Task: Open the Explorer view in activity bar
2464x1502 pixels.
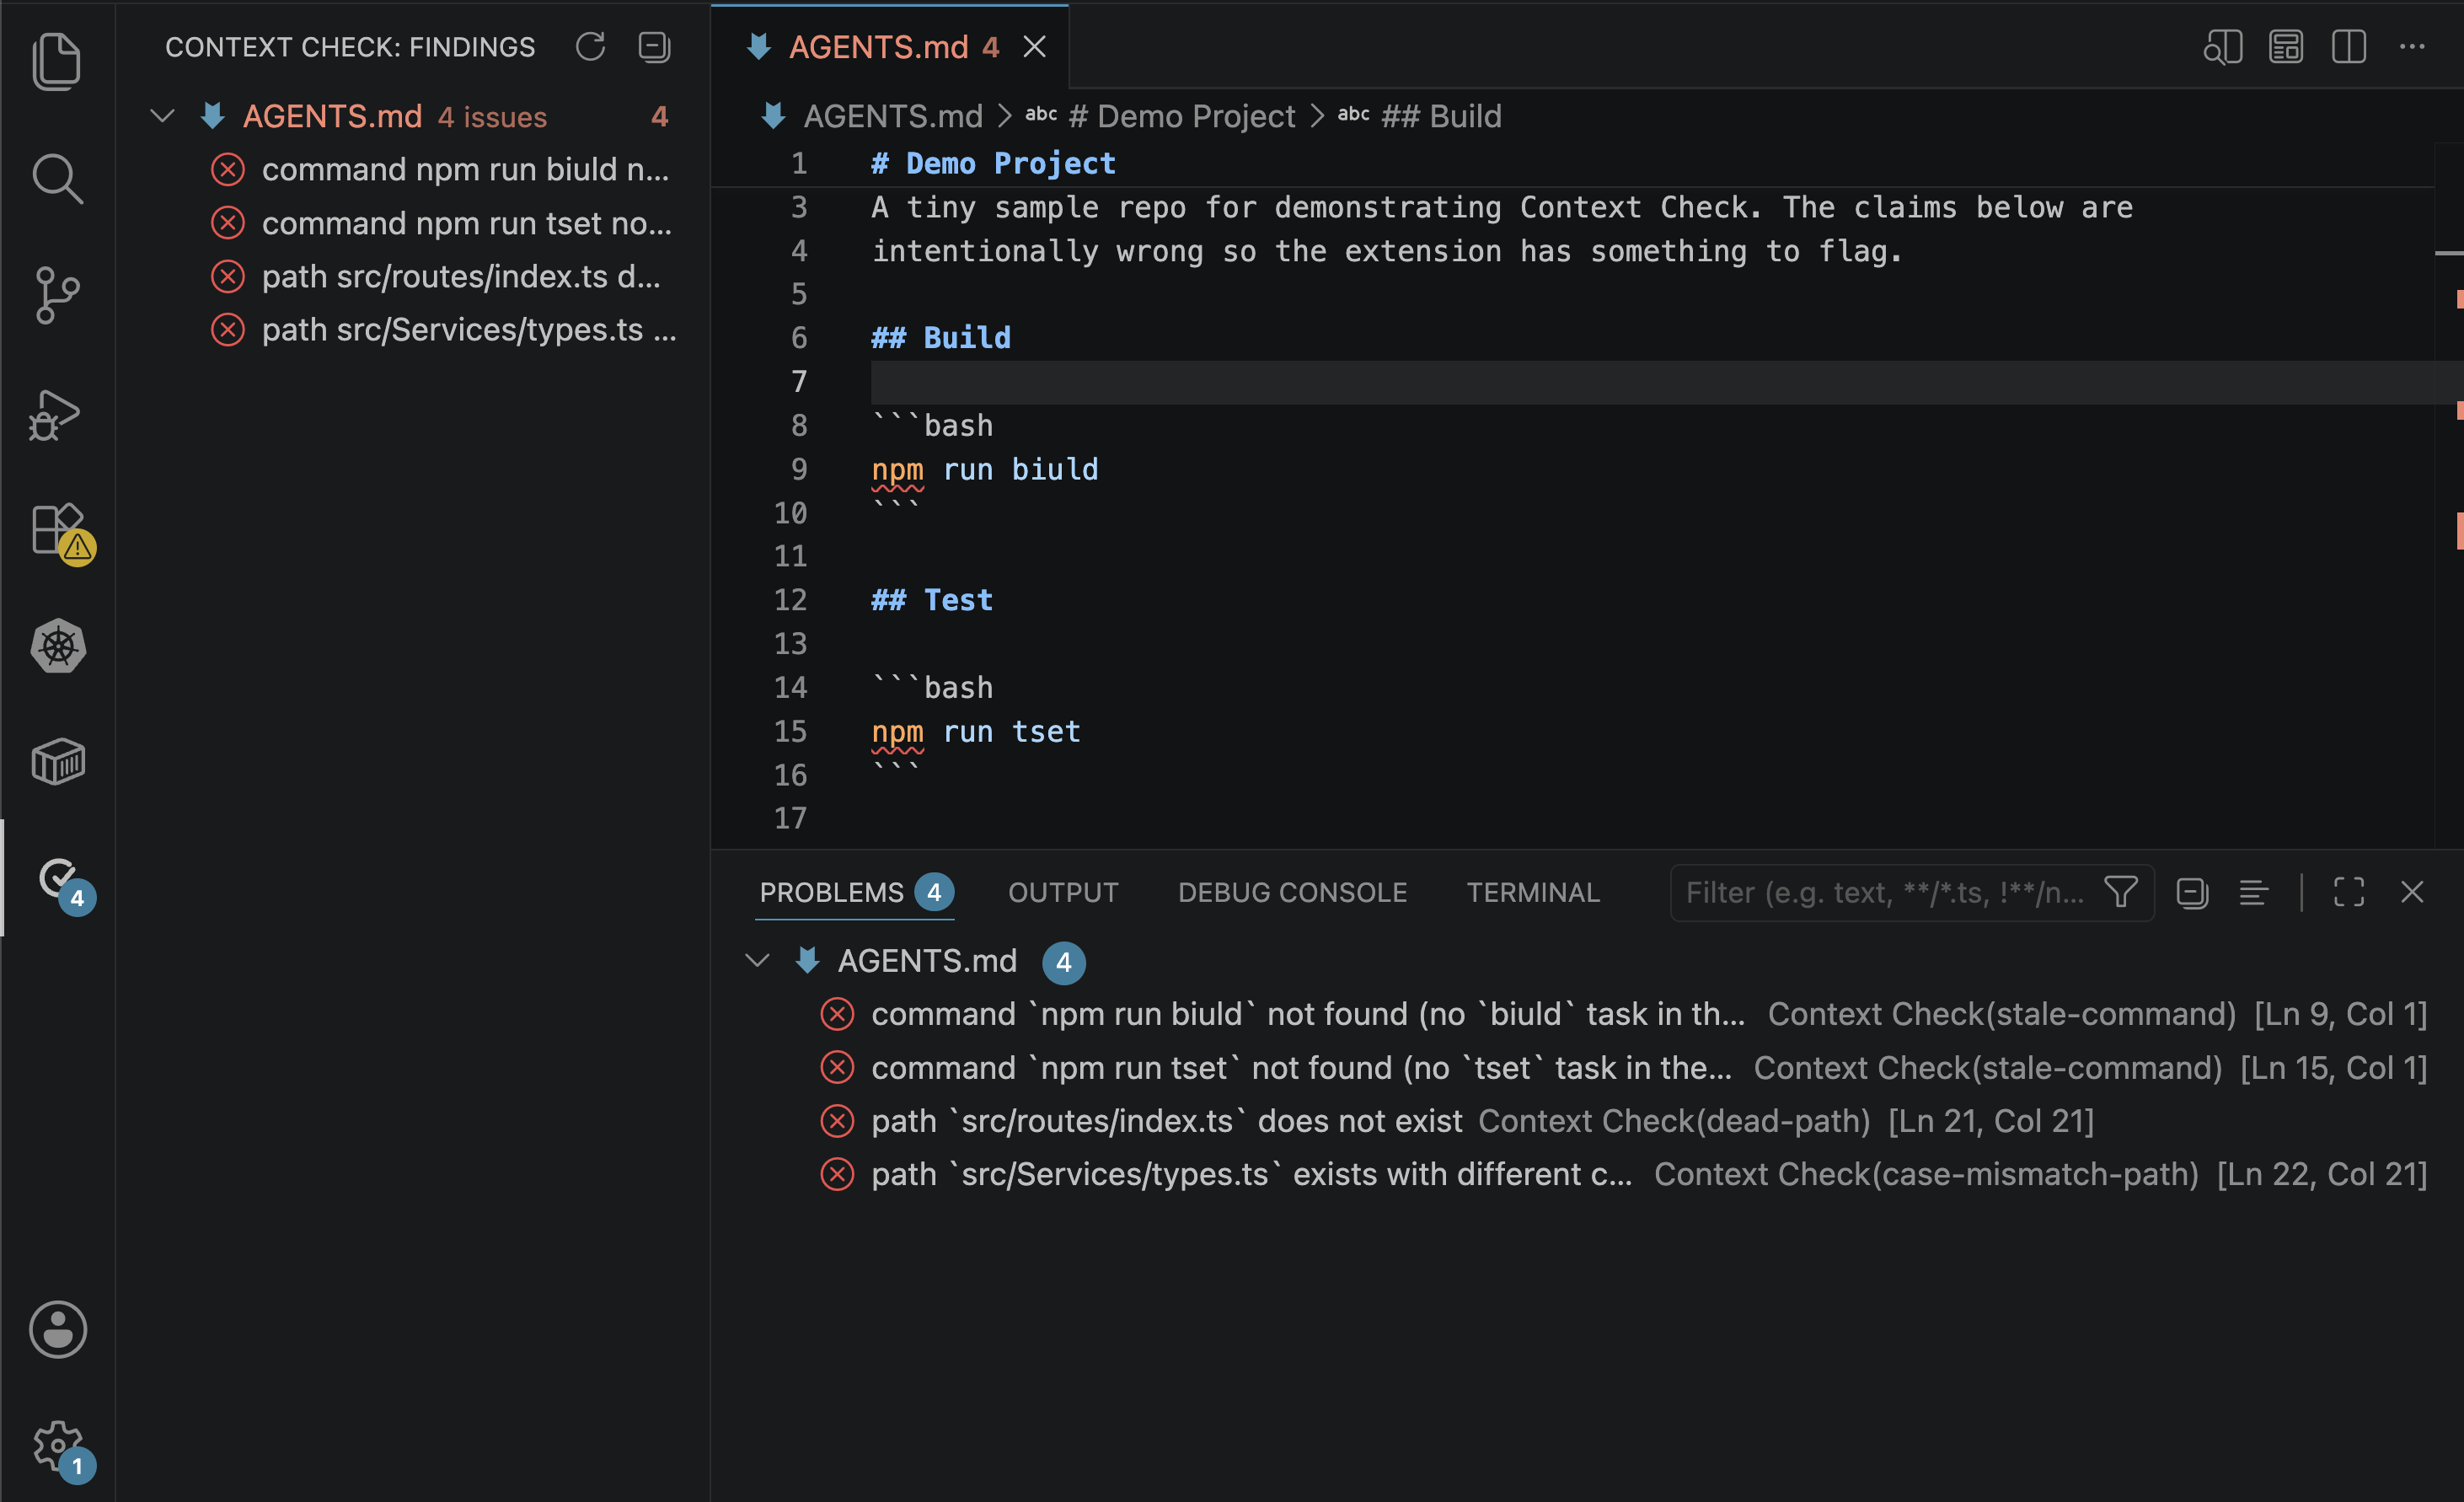Action: click(x=57, y=61)
